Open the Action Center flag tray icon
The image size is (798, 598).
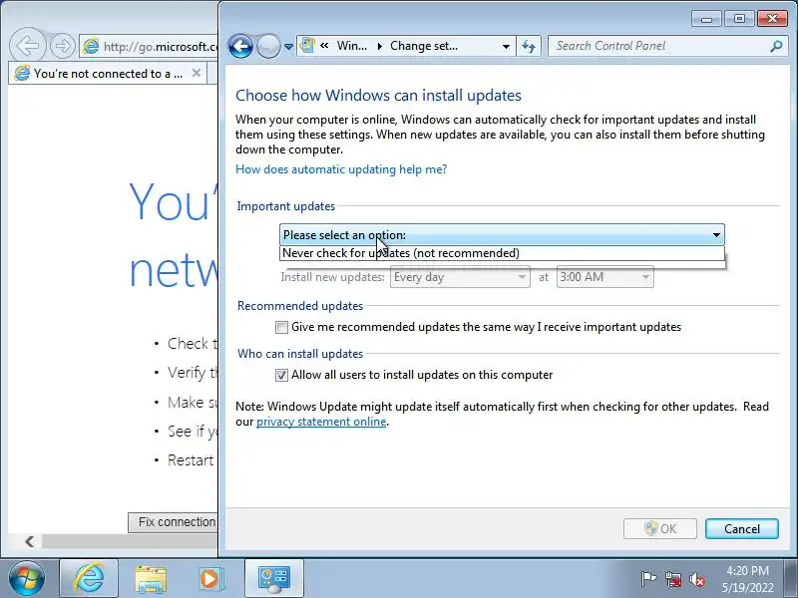click(x=648, y=579)
